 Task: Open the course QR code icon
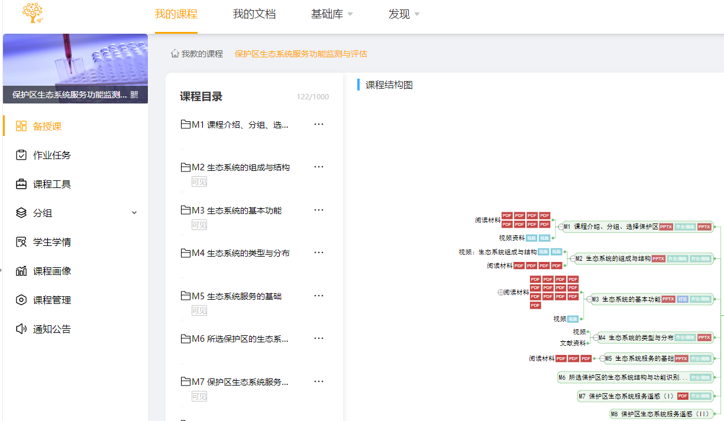[x=134, y=95]
